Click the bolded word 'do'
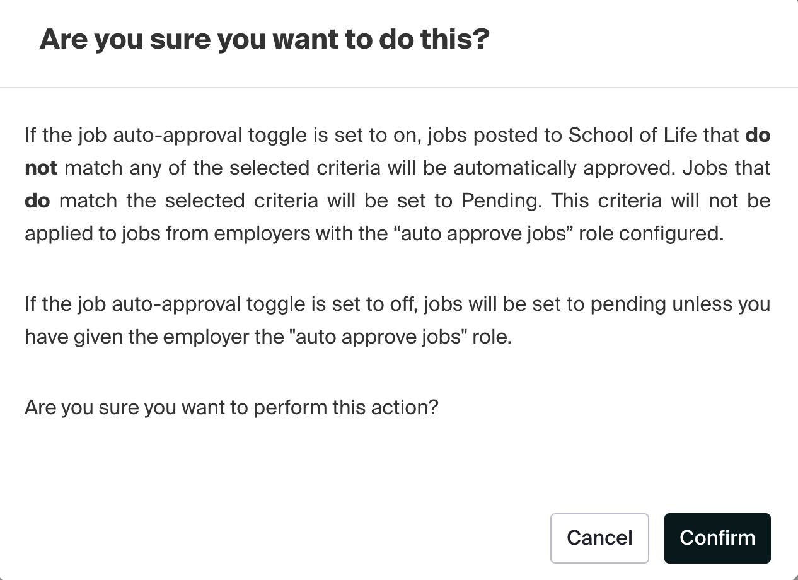The height and width of the screenshot is (580, 798). [37, 200]
